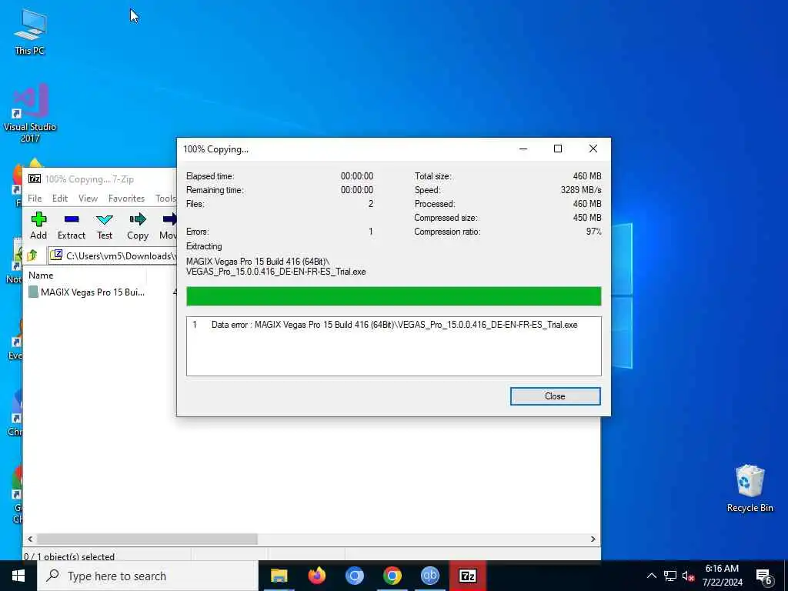The width and height of the screenshot is (788, 591).
Task: Click the 7z icon in 7-Zip title bar
Action: tap(35, 179)
